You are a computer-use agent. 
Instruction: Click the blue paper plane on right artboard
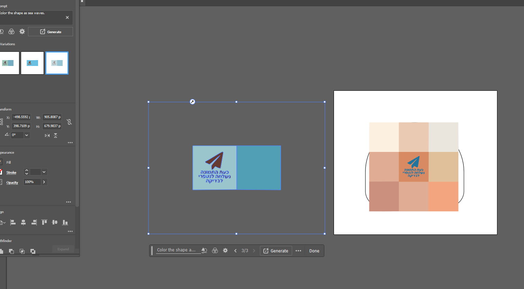(414, 162)
